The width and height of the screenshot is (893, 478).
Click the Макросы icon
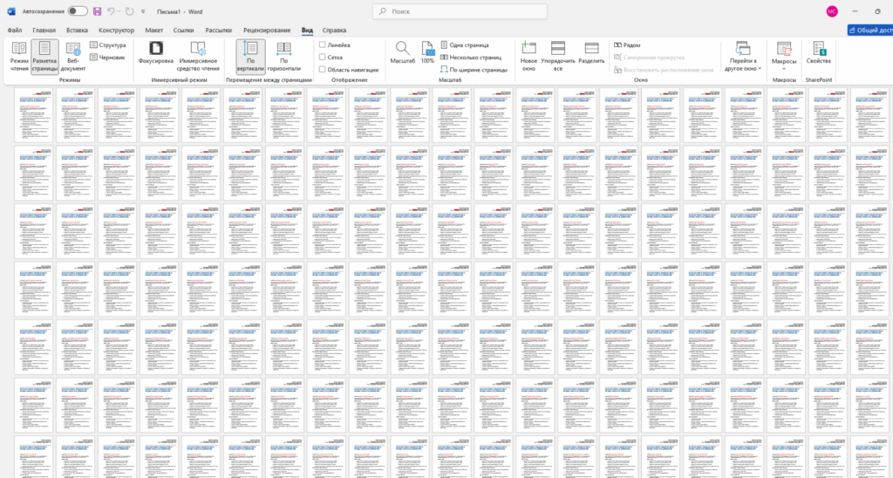tap(784, 50)
